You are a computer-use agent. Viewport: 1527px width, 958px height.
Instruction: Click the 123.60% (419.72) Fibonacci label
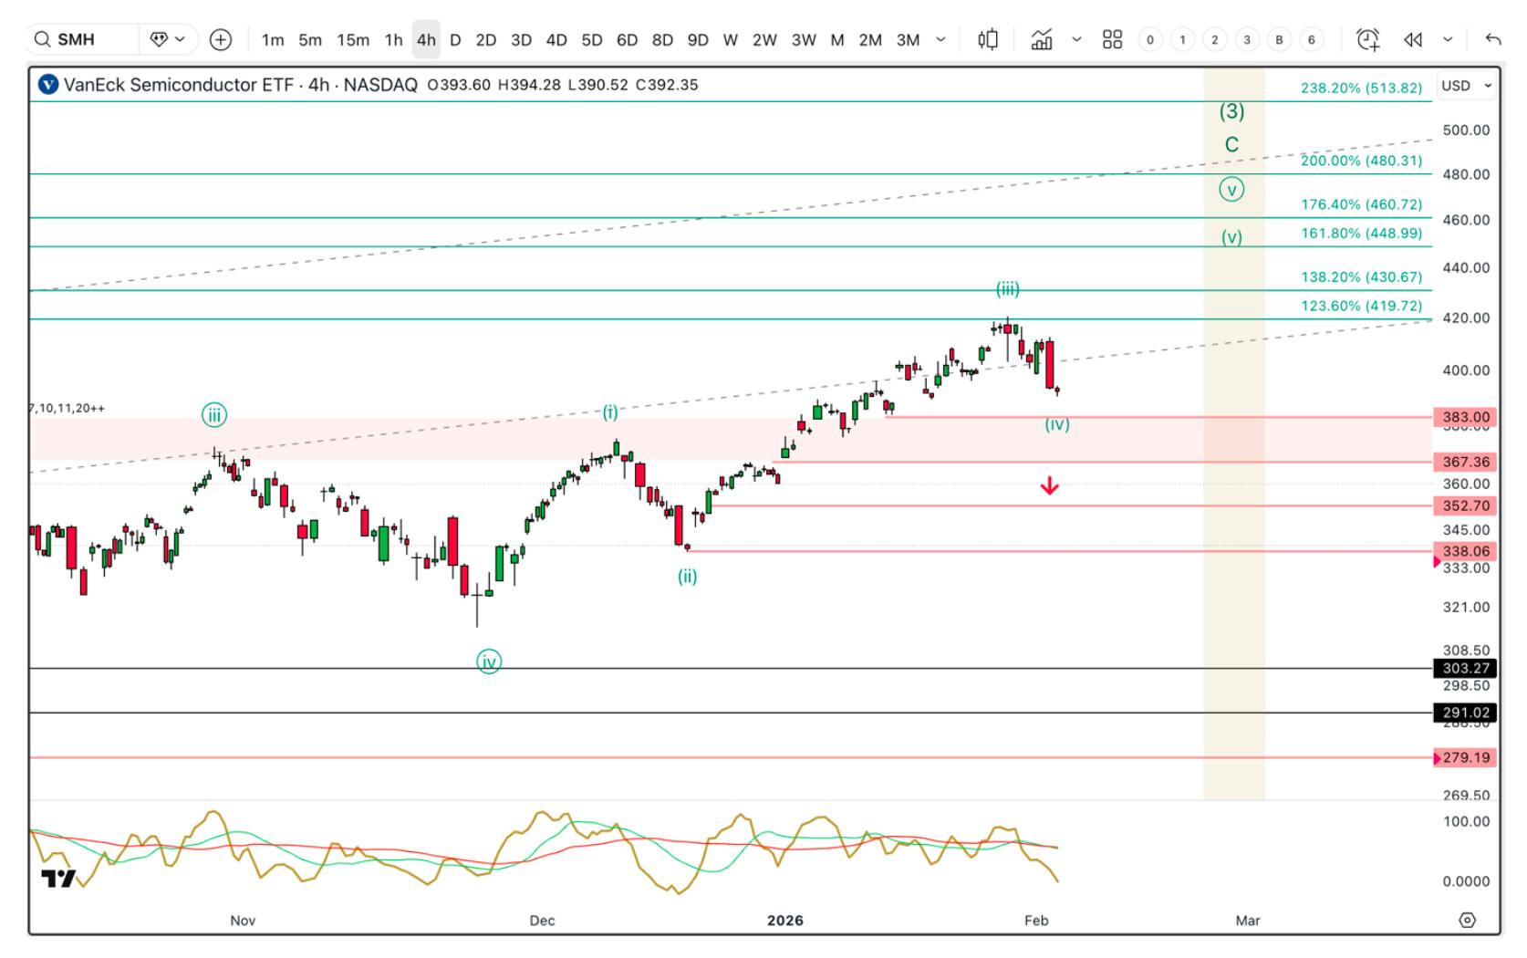coord(1361,306)
